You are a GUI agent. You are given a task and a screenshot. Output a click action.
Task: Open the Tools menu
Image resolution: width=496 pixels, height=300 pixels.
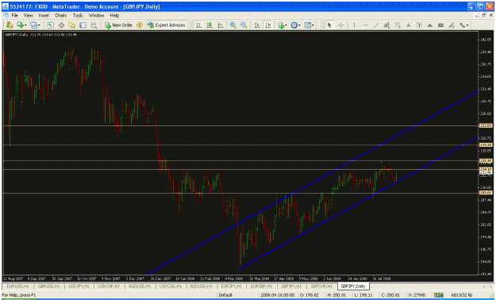click(78, 15)
